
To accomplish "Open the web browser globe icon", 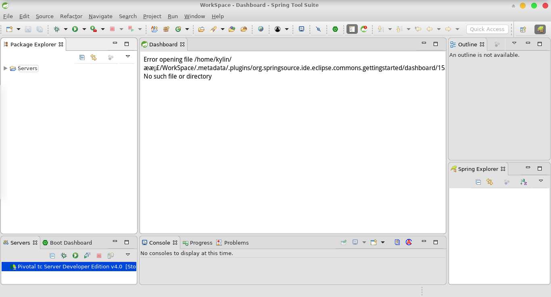I will pos(261,29).
